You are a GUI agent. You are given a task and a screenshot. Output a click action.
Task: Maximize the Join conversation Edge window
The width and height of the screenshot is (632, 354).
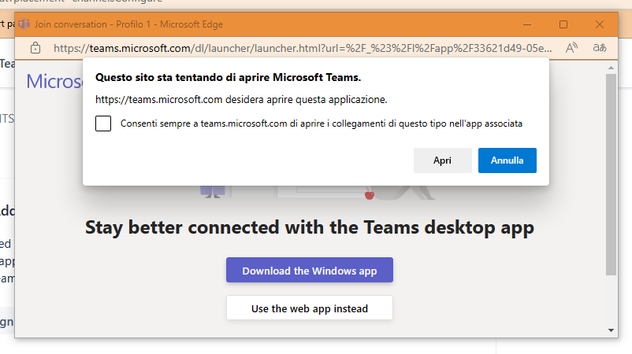[x=563, y=24]
